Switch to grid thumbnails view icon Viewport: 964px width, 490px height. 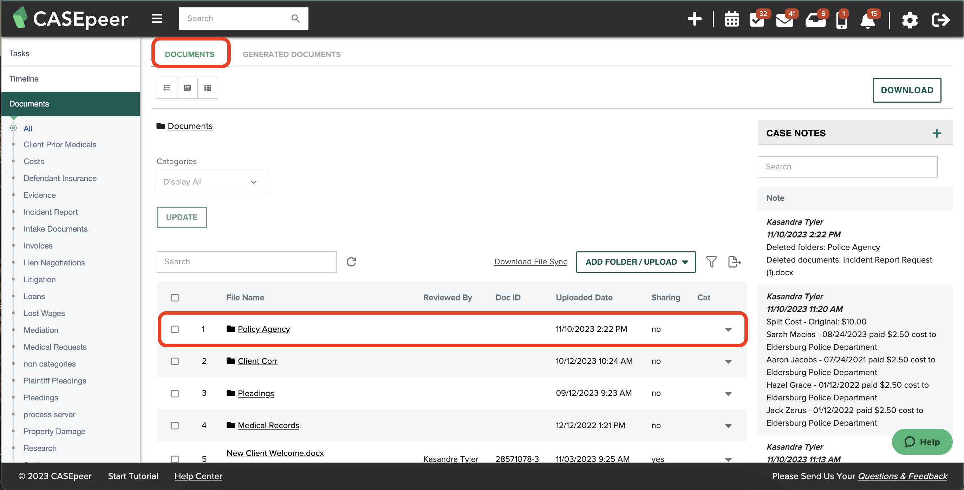[208, 88]
